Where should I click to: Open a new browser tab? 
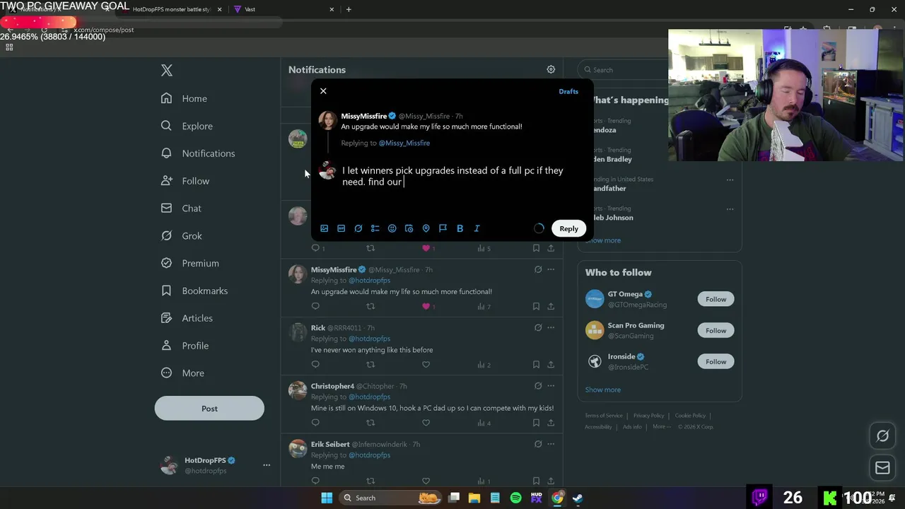tap(349, 9)
